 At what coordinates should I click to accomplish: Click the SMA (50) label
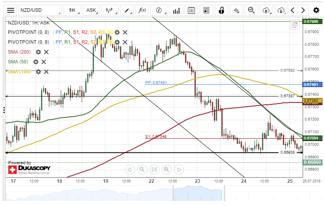click(18, 62)
